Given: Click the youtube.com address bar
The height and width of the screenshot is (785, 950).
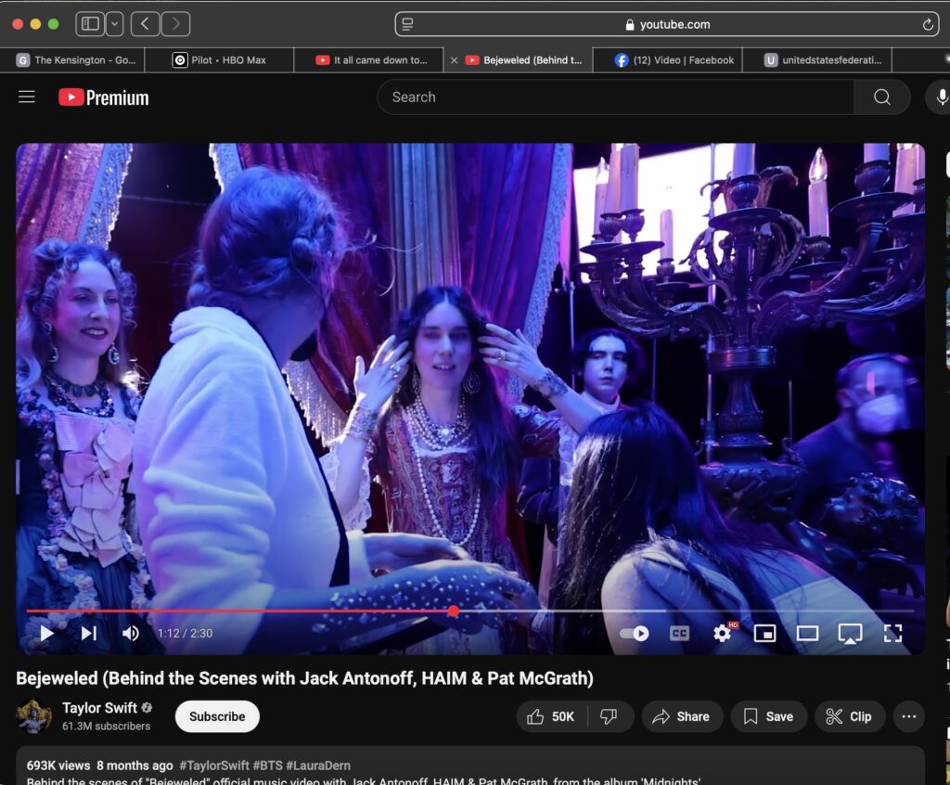Looking at the screenshot, I should point(667,24).
